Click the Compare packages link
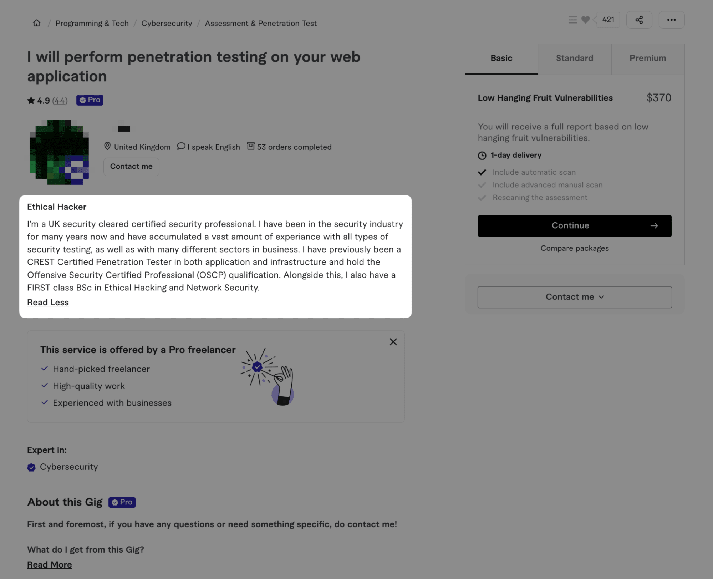This screenshot has height=579, width=713. click(574, 248)
